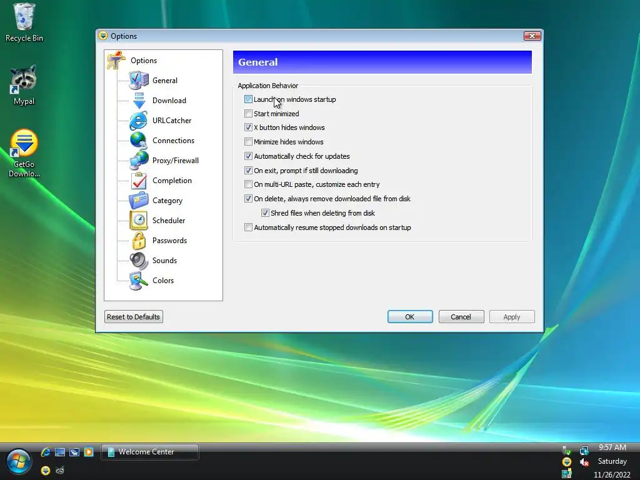Screen dimensions: 640x480
Task: Click the Passwords padlock icon
Action: [x=139, y=241]
